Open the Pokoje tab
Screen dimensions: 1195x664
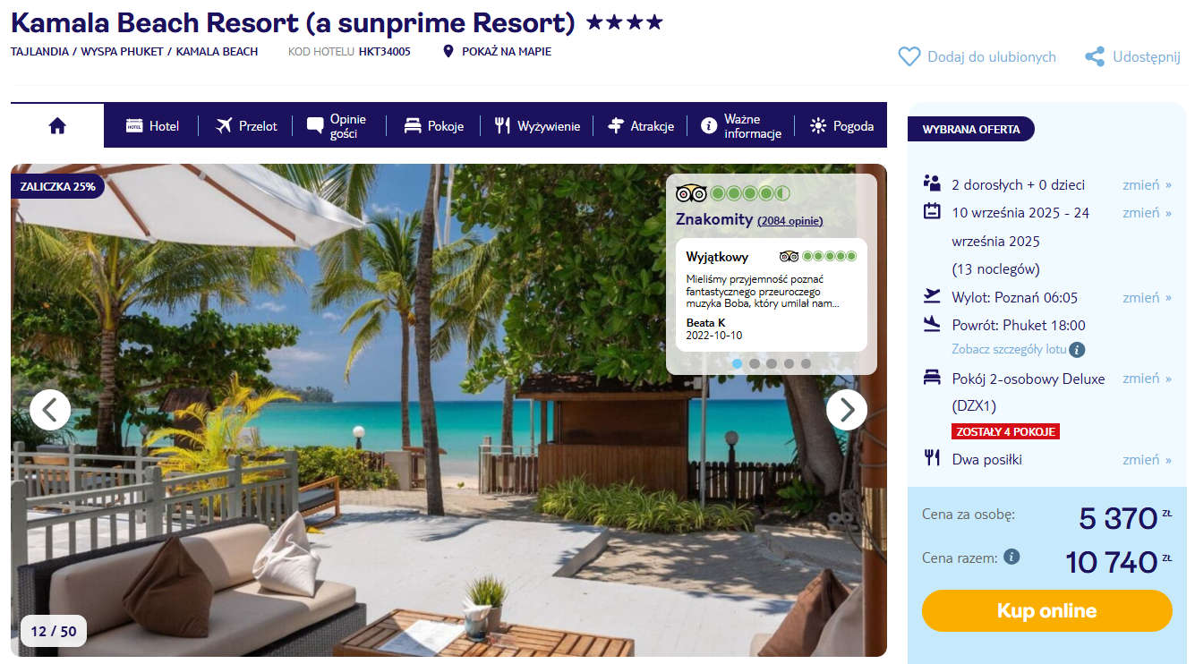[433, 126]
